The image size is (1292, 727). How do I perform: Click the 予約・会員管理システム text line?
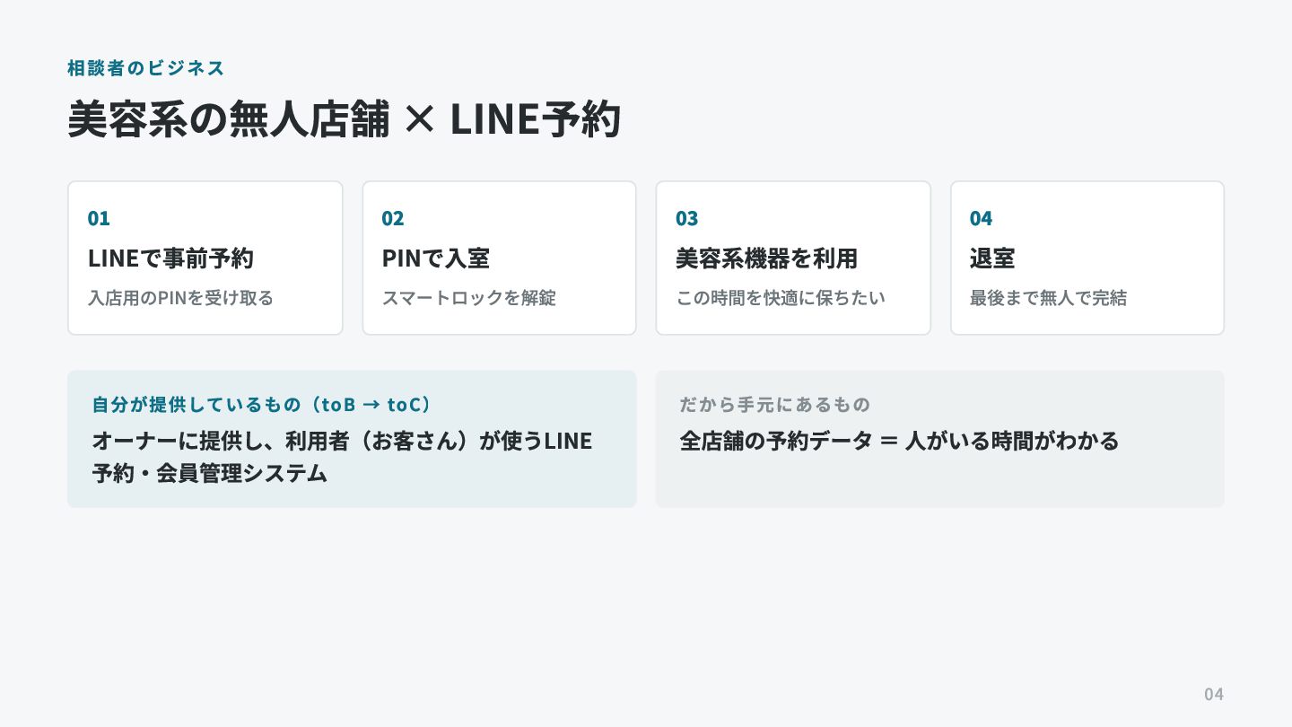click(209, 473)
